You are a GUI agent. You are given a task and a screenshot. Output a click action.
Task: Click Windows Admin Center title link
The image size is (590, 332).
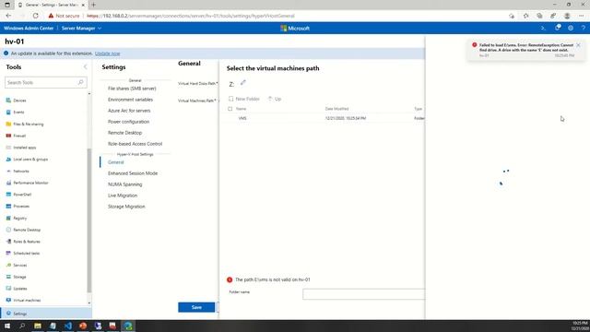click(29, 29)
